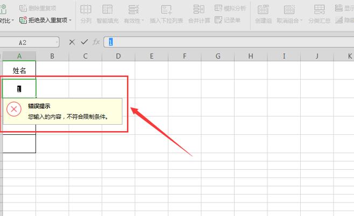This screenshot has height=216, width=354.
Task: Open 模拟分析 what-if analysis
Action: coord(230,9)
